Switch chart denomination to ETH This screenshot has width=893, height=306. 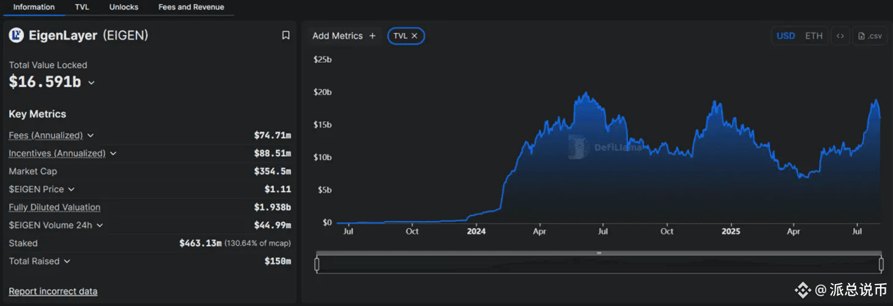pos(813,36)
